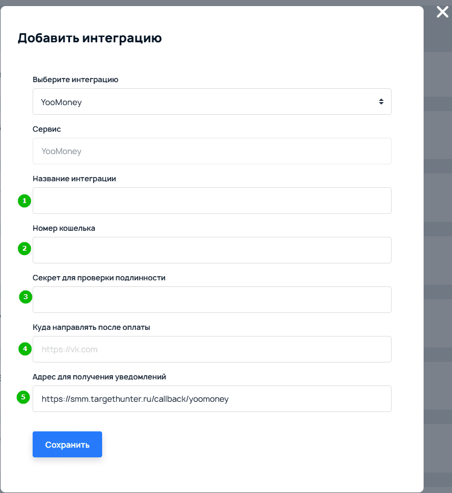Click the Адрес для получения уведомлений label
Image resolution: width=452 pixels, height=493 pixels.
click(99, 376)
